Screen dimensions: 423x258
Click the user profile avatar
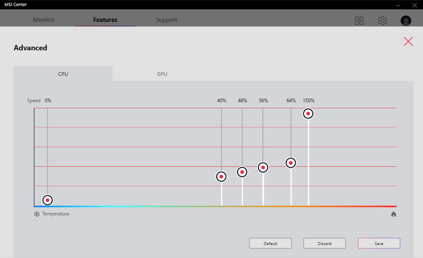[x=406, y=21]
